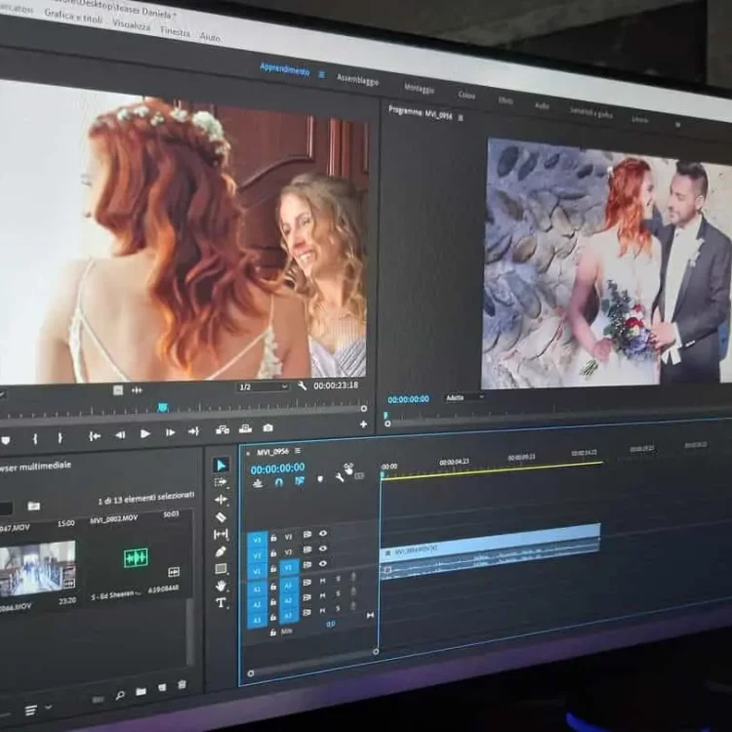
Task: Add marker in timeline panel
Action: 320,479
